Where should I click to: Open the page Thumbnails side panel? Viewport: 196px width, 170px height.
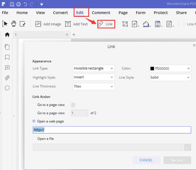7,47
